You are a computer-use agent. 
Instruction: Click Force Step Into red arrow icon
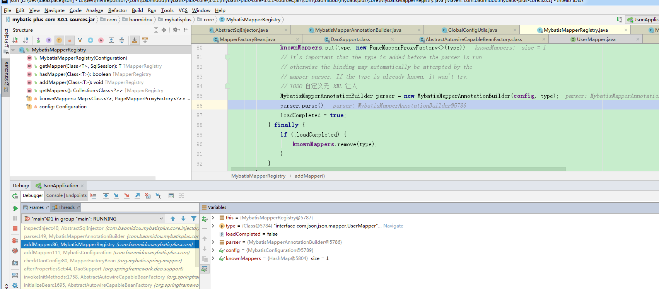[x=126, y=196]
